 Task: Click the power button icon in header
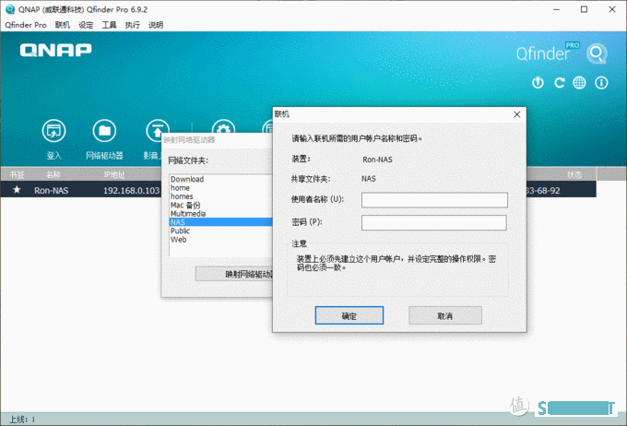pyautogui.click(x=538, y=83)
